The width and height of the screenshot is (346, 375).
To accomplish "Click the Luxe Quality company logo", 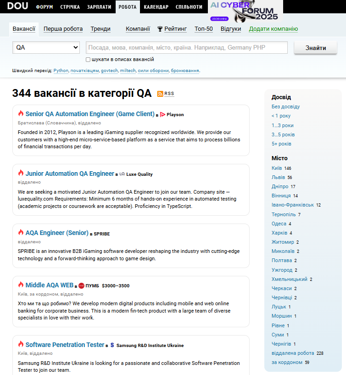I will pos(122,174).
